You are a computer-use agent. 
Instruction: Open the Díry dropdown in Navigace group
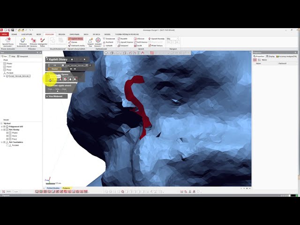point(172,38)
